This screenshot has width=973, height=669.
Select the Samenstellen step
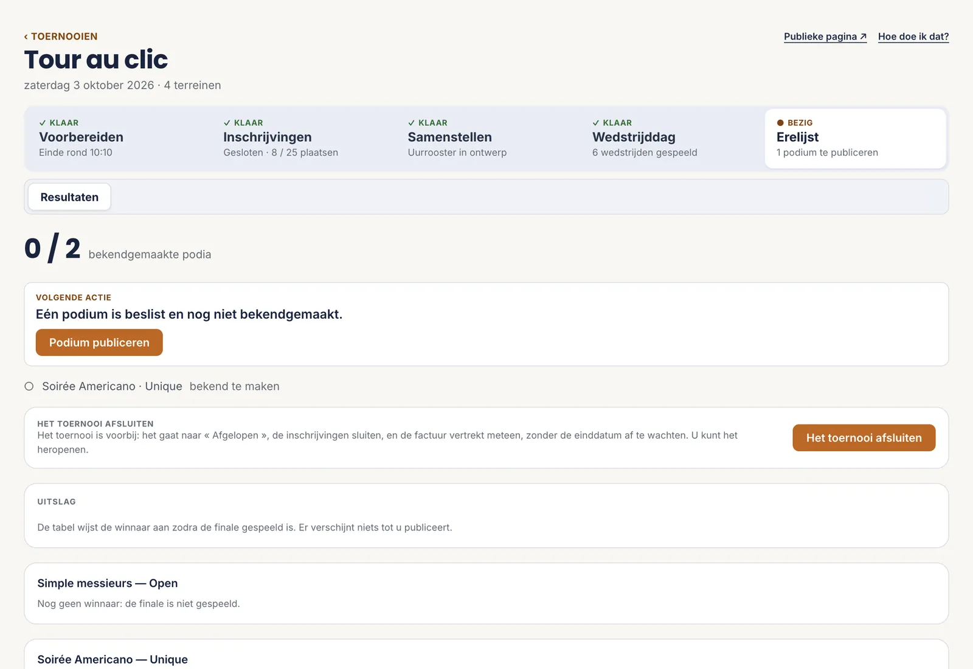click(x=486, y=138)
